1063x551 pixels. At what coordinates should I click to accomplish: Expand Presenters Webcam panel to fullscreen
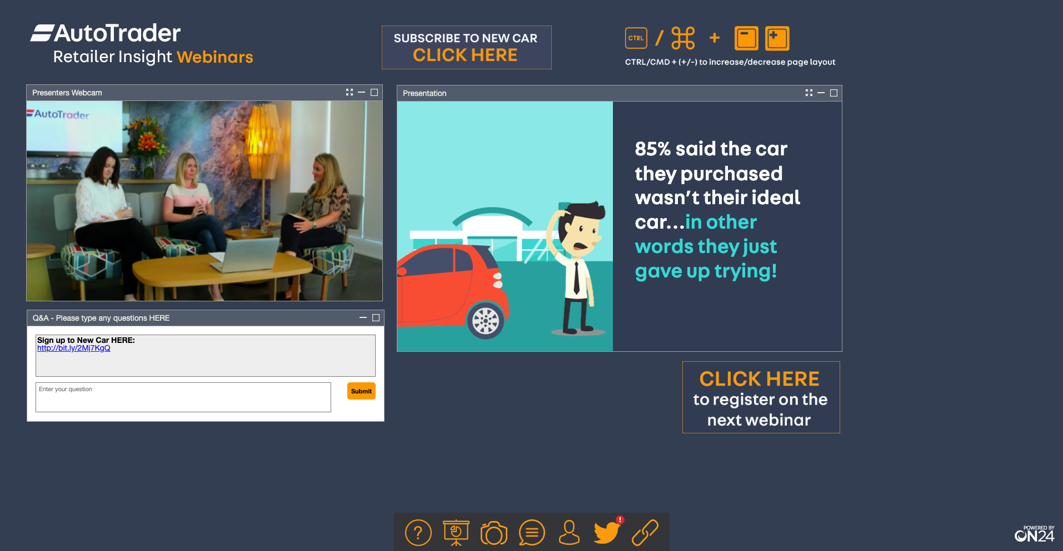pyautogui.click(x=350, y=92)
